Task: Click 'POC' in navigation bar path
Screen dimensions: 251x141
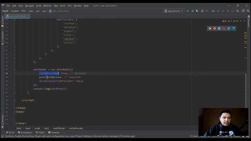Action: (x=24, y=11)
